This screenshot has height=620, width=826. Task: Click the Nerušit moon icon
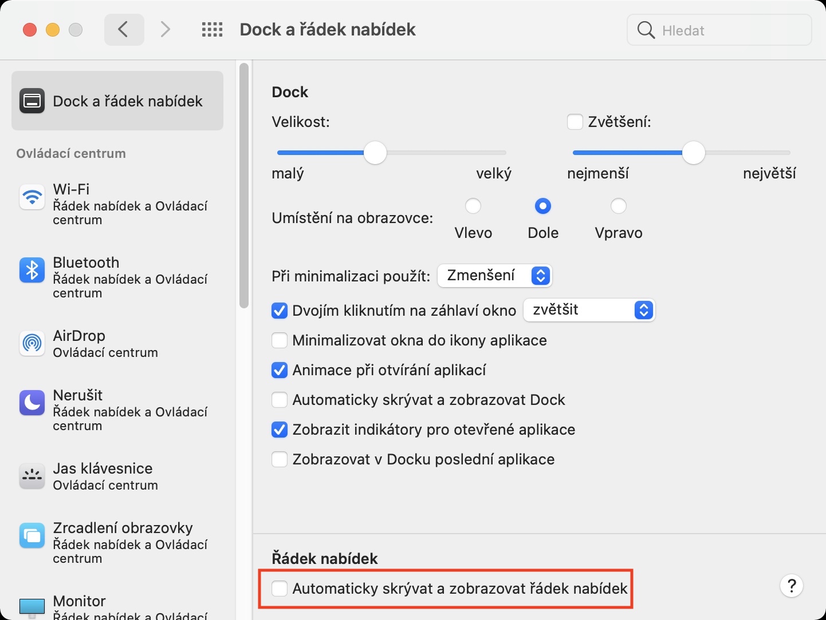[x=32, y=403]
